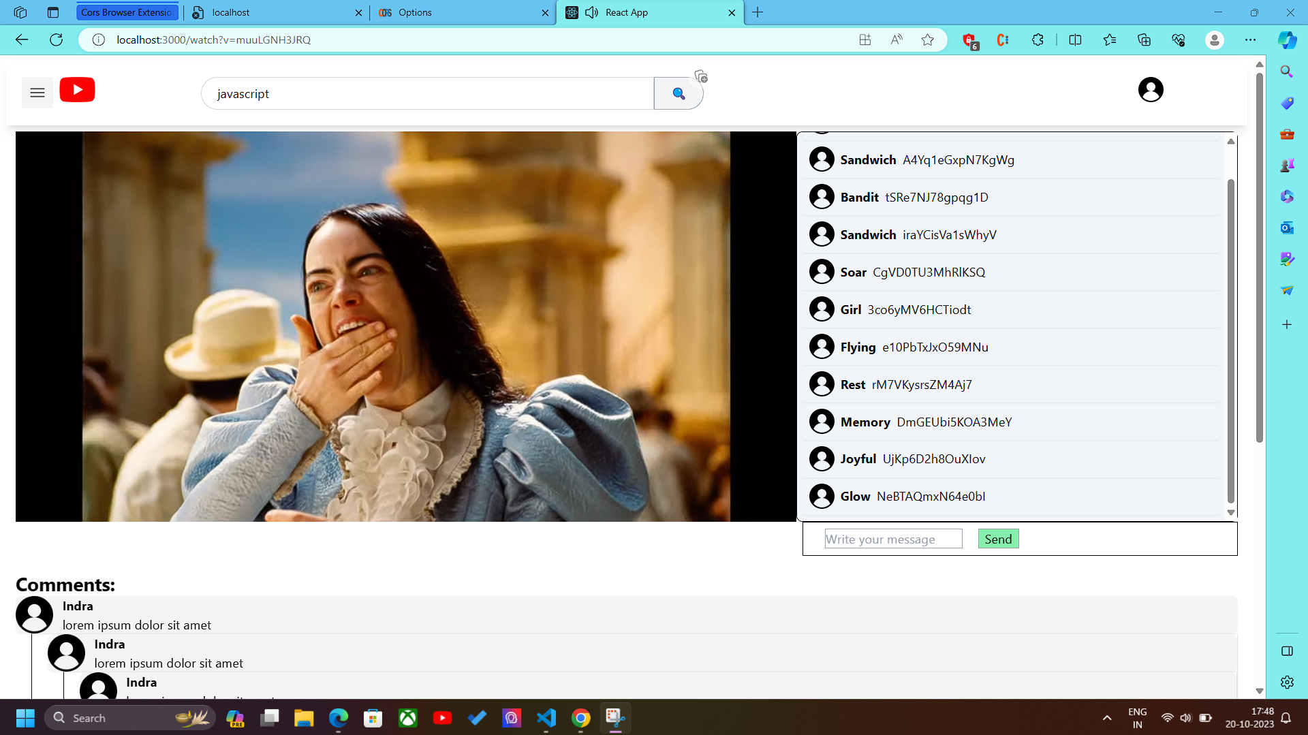Open the user profile avatar in header
The height and width of the screenshot is (735, 1308).
click(x=1151, y=90)
